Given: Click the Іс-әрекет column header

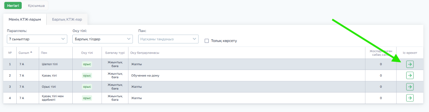Looking at the screenshot, I should pyautogui.click(x=410, y=53).
